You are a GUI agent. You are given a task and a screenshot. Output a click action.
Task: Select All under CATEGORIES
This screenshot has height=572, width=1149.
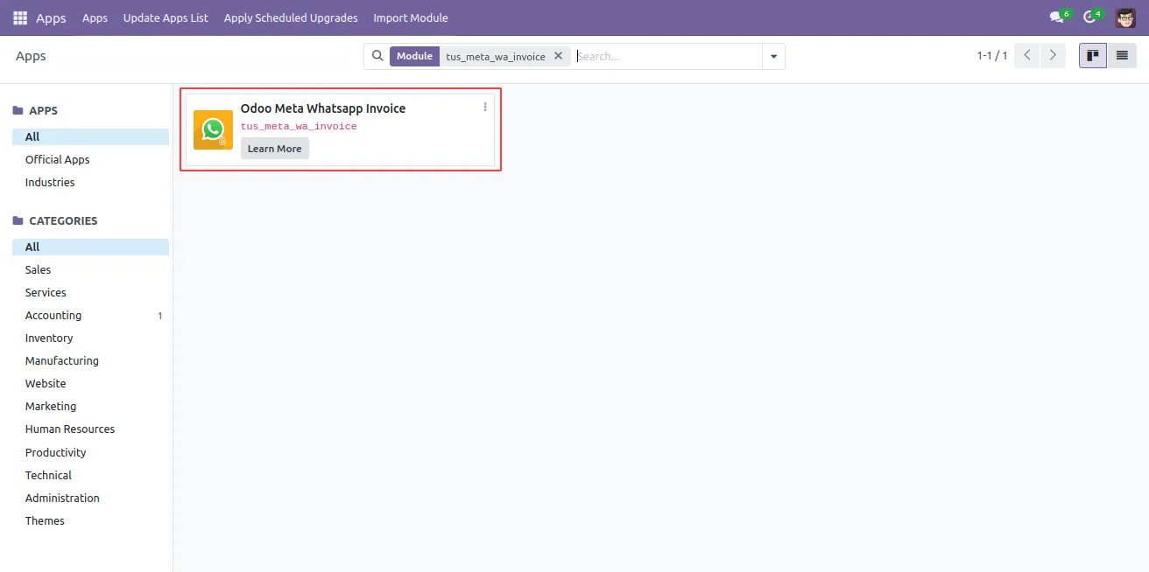click(x=90, y=247)
